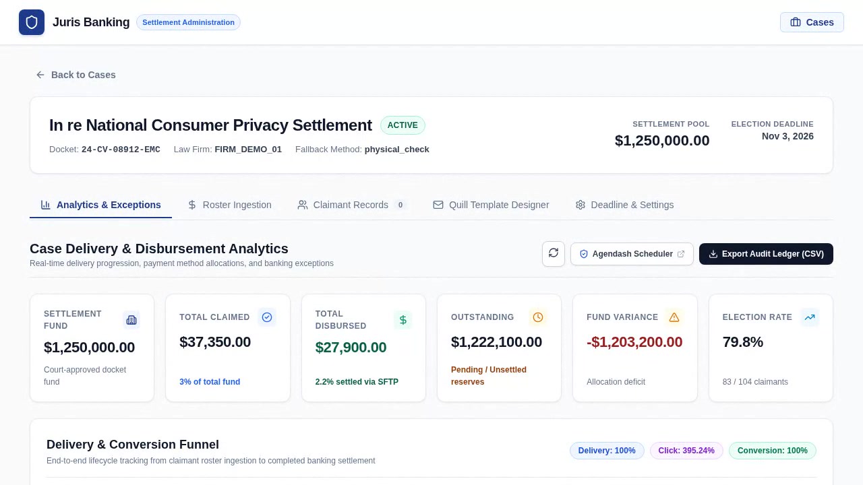
Task: Click the fund variance value -$1,203,200.00
Action: tap(634, 342)
